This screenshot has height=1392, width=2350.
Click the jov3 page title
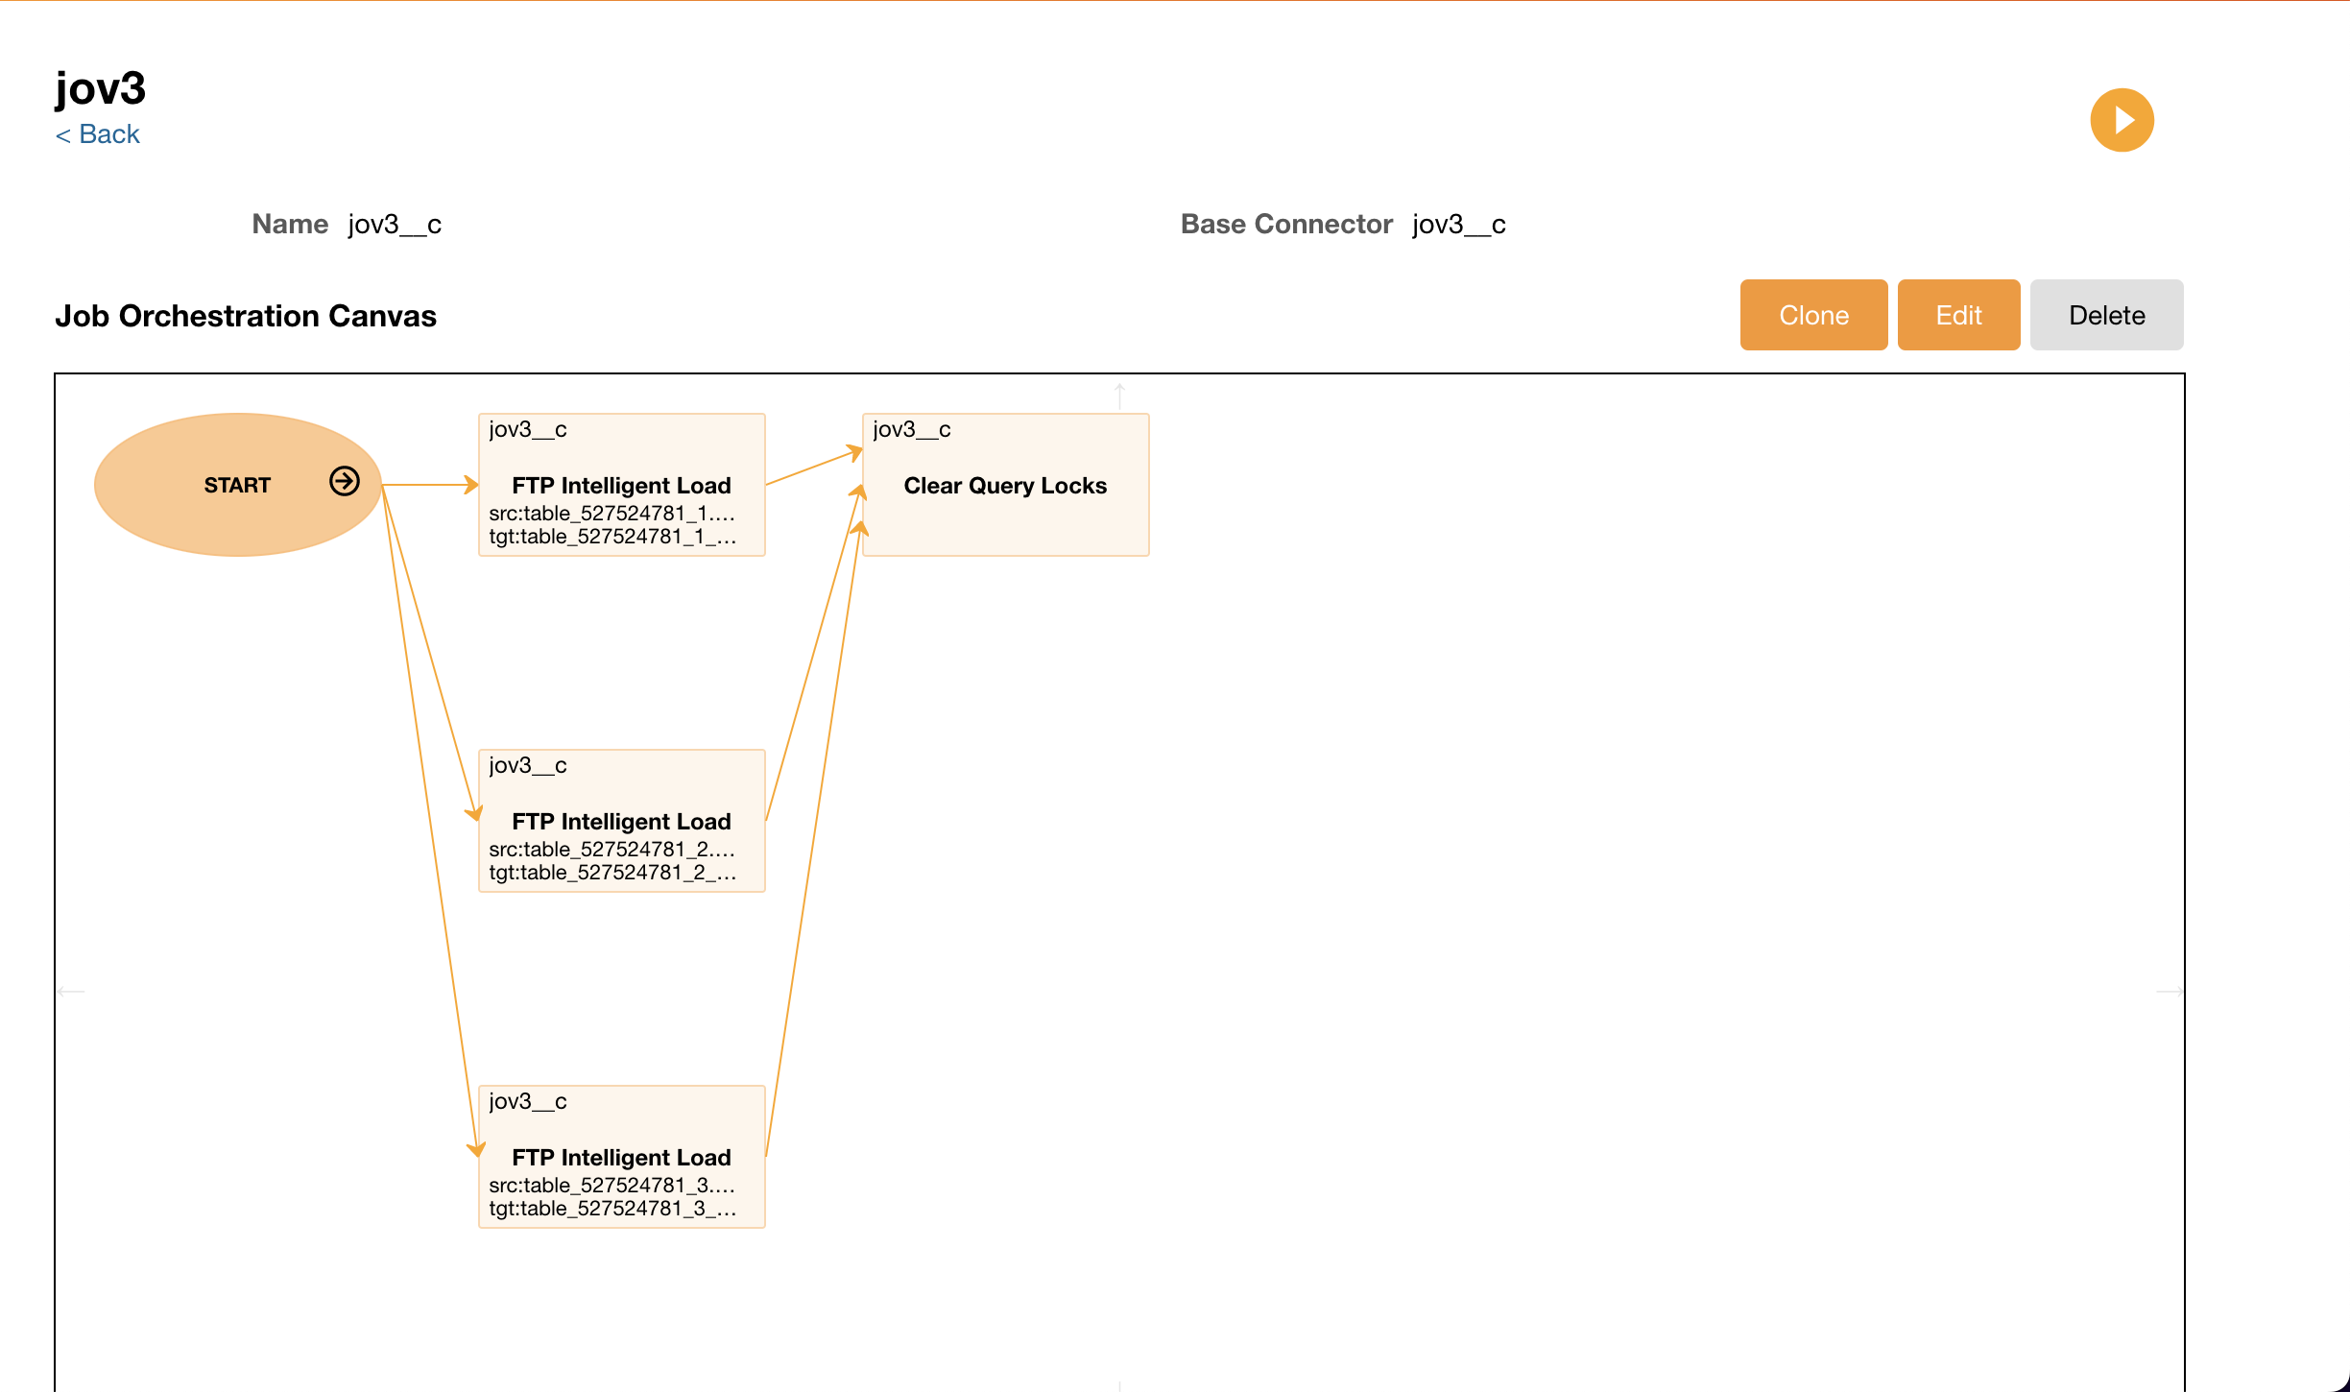point(101,88)
